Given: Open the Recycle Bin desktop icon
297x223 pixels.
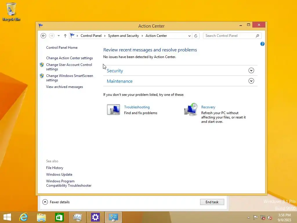Looking at the screenshot, I should [11, 12].
